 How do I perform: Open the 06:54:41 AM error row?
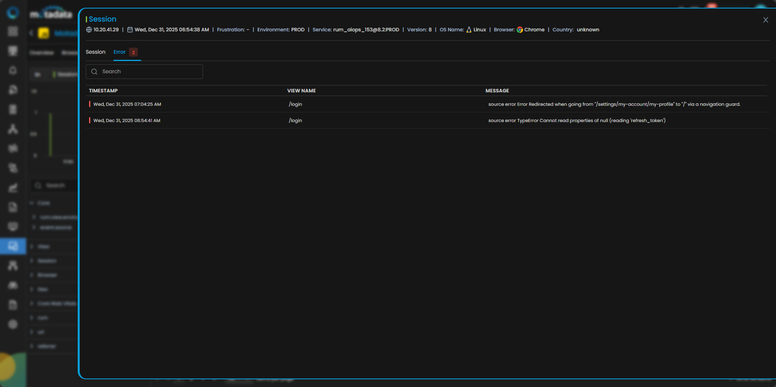point(127,120)
